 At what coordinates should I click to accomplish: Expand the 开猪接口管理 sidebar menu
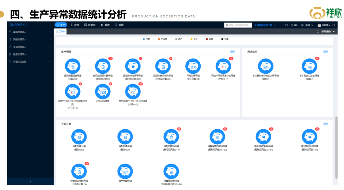pyautogui.click(x=30, y=62)
